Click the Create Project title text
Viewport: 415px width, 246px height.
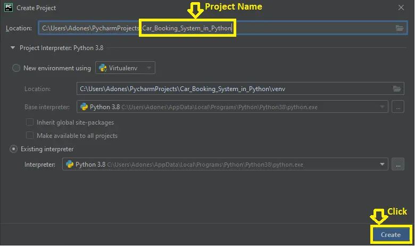(x=36, y=8)
